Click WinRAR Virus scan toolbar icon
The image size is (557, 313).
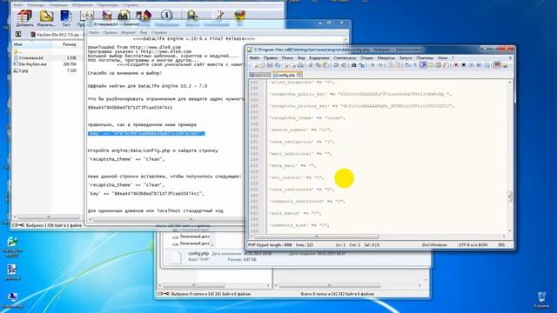(x=192, y=16)
